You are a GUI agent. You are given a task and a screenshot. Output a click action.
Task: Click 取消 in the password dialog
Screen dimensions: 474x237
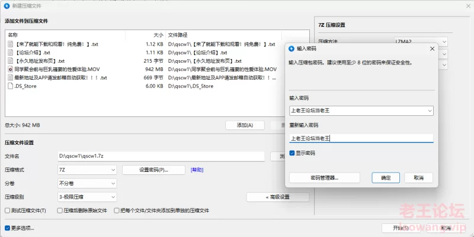(418, 177)
